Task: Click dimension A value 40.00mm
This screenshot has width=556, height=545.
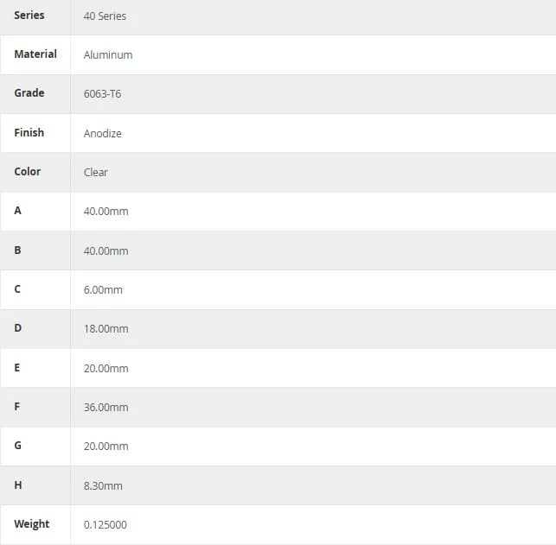Action: [106, 212]
